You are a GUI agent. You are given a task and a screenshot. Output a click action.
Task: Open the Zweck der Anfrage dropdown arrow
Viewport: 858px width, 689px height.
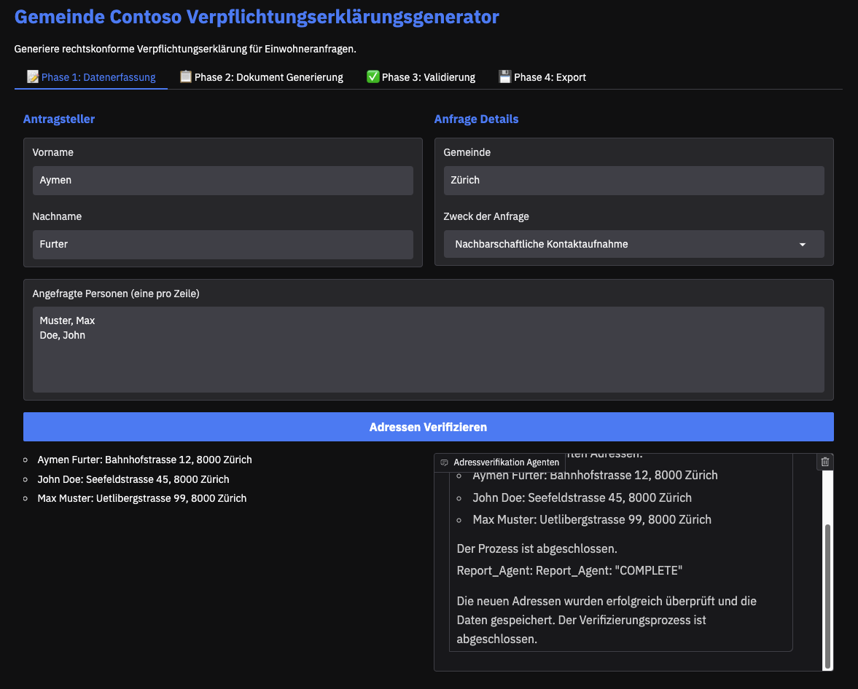[x=802, y=245]
